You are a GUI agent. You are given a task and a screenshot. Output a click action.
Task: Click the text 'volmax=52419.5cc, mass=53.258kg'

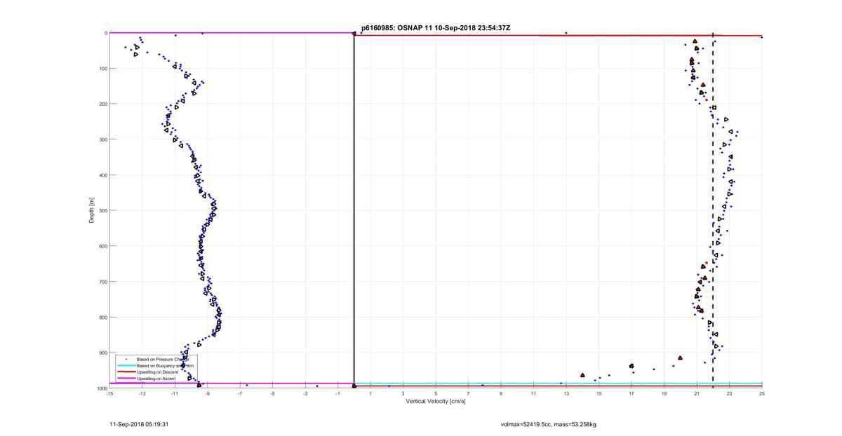[548, 424]
